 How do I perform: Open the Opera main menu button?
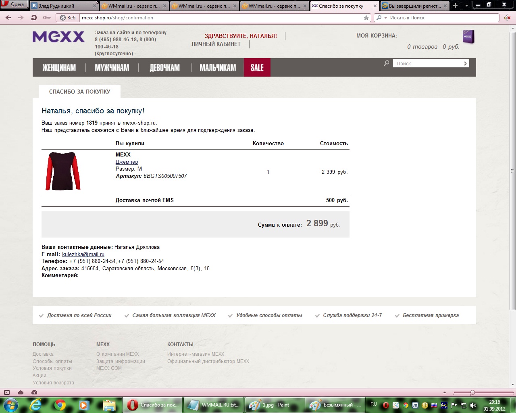[x=14, y=4]
